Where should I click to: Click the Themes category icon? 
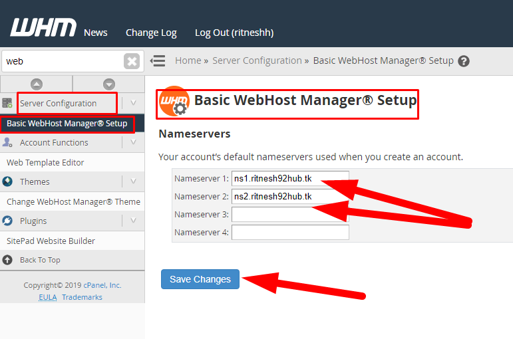pos(8,181)
